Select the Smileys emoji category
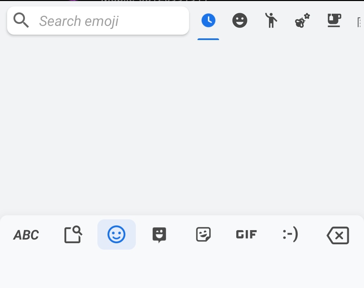 point(240,20)
